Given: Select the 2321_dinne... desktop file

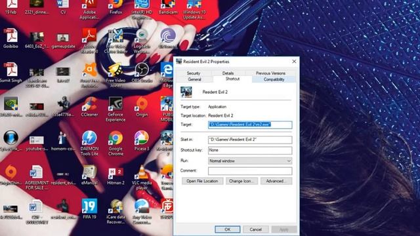Looking at the screenshot, I should [37, 7].
